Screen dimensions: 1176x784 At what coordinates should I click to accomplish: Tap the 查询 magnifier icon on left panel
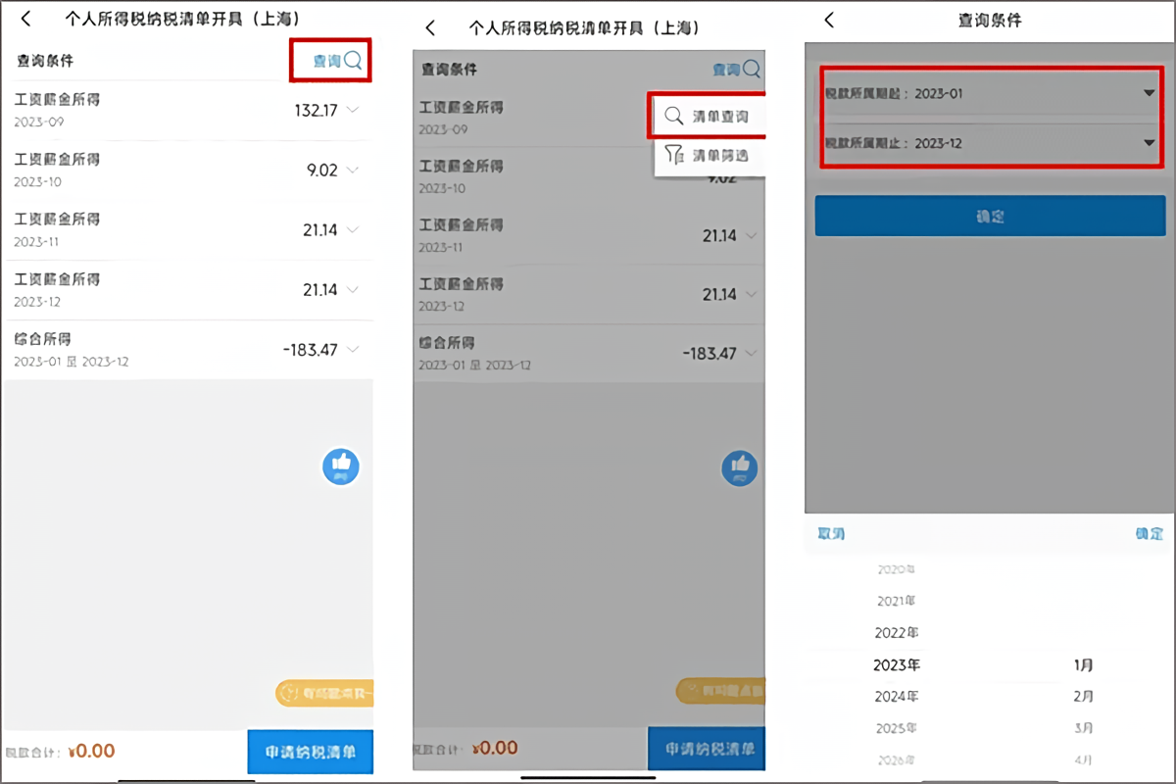[351, 60]
